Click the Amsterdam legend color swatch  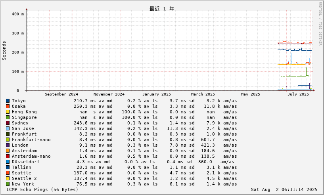pyautogui.click(x=8, y=151)
